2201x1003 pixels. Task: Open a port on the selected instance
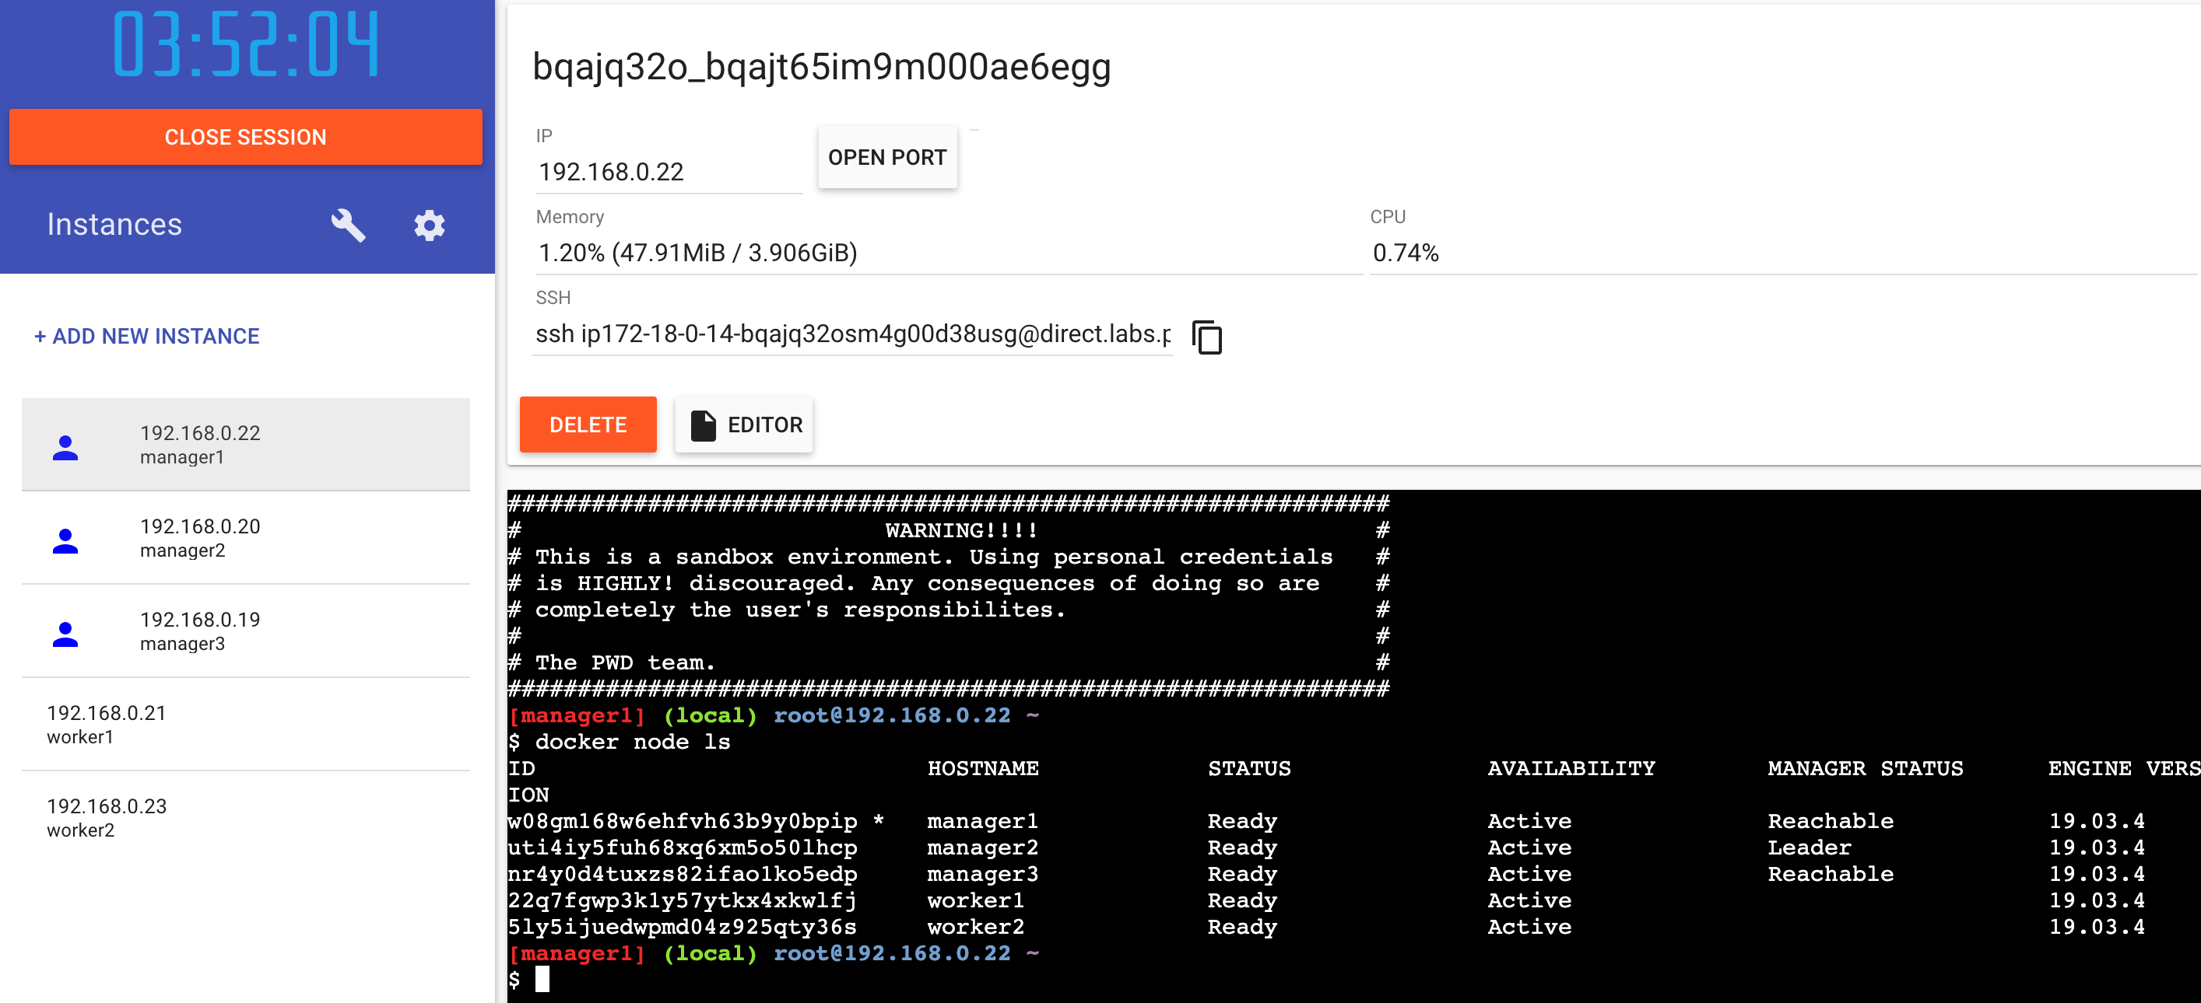coord(887,156)
